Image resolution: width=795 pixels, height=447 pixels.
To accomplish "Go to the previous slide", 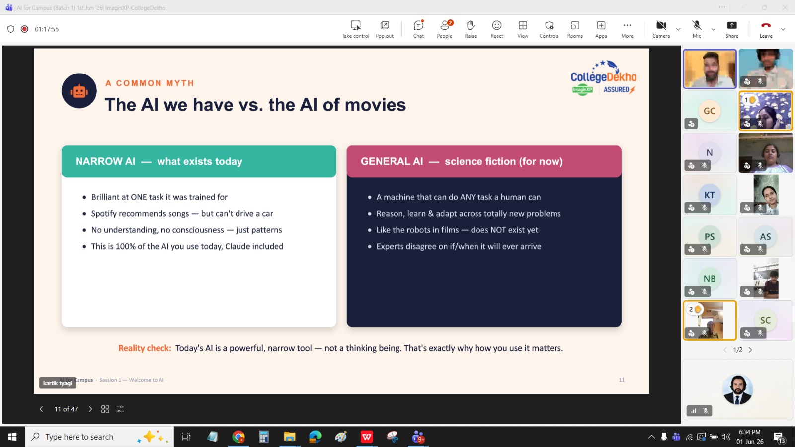I will pos(41,409).
